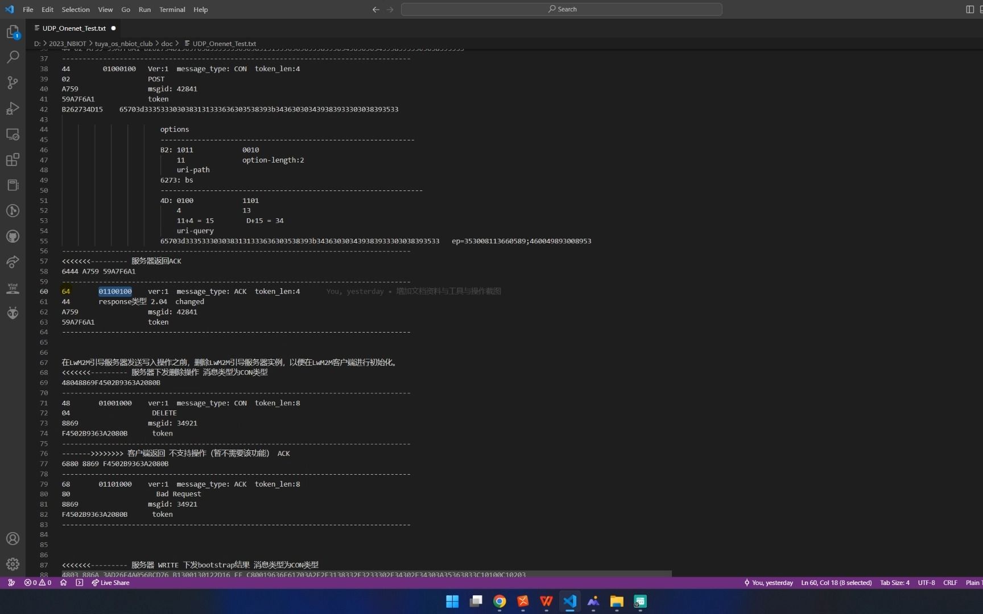Open the Windows Start button

(452, 601)
